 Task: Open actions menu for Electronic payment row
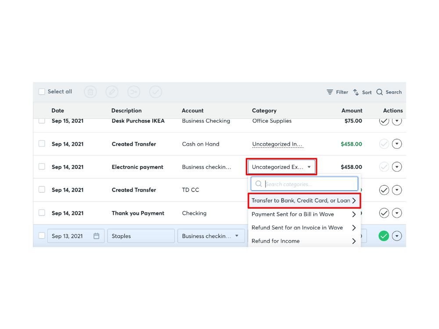click(x=397, y=167)
